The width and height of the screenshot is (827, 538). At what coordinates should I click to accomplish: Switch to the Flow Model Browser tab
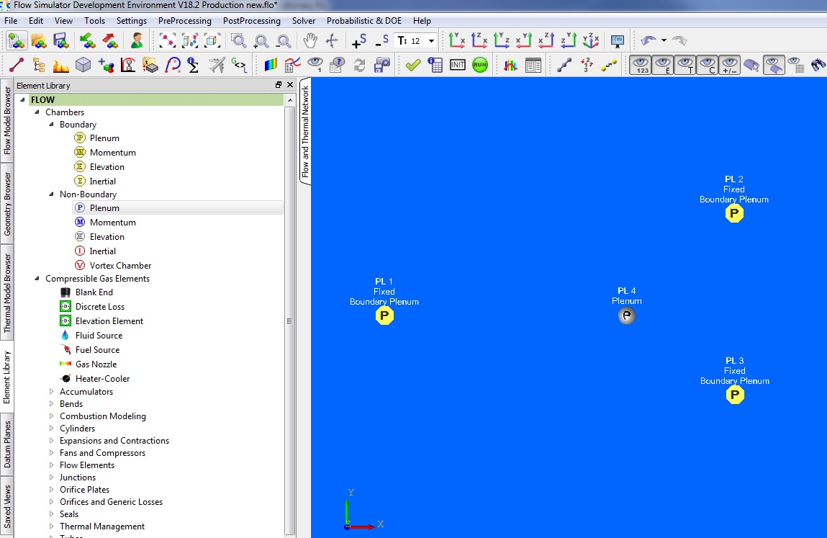[x=7, y=121]
